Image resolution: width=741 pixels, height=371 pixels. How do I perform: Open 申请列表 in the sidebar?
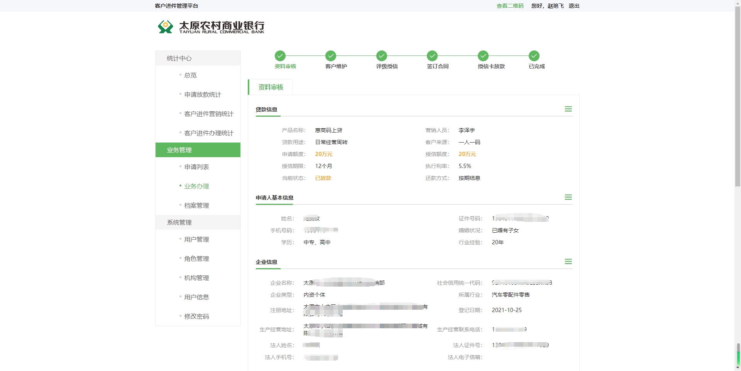(x=196, y=167)
